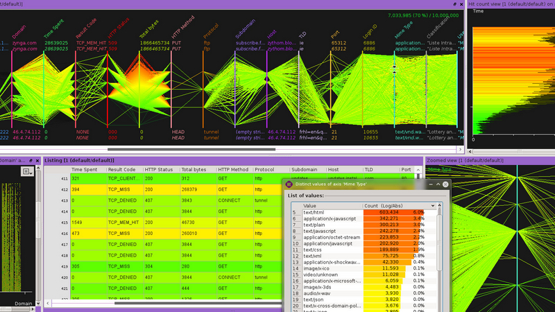Click the purple icon in Distinct values dialog

(x=289, y=184)
